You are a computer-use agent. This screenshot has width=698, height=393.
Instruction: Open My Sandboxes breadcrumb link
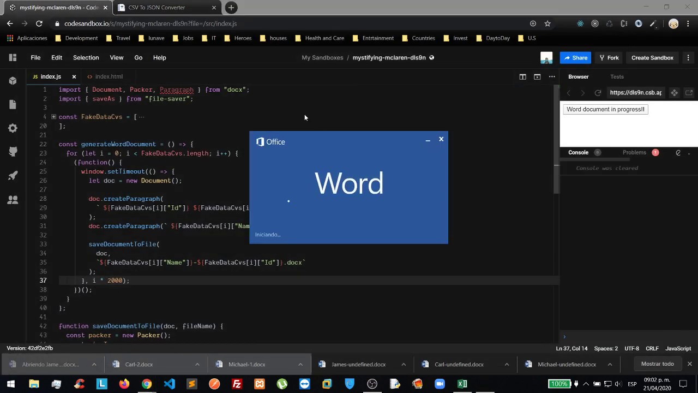pyautogui.click(x=322, y=57)
